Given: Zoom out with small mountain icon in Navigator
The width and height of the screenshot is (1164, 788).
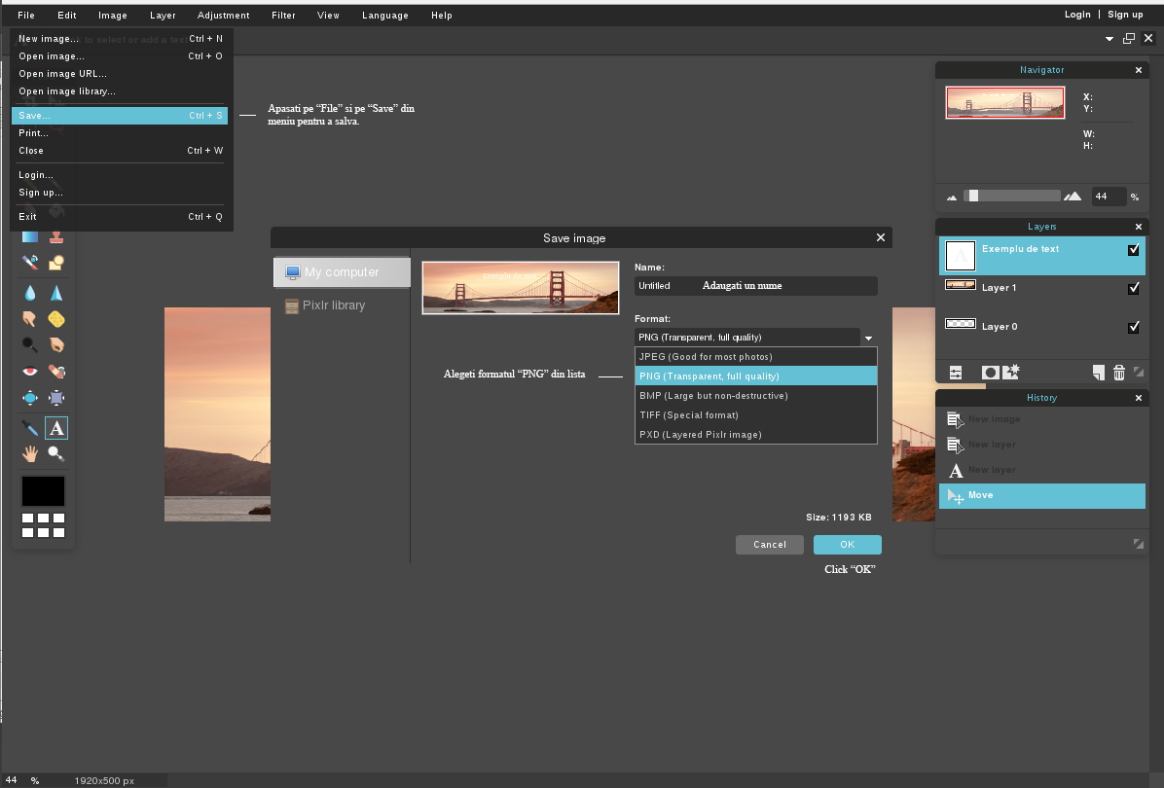Looking at the screenshot, I should [x=952, y=197].
